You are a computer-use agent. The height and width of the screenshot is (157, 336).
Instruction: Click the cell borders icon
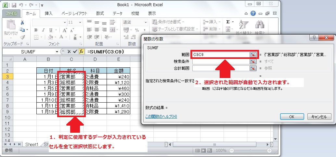coord(36,37)
